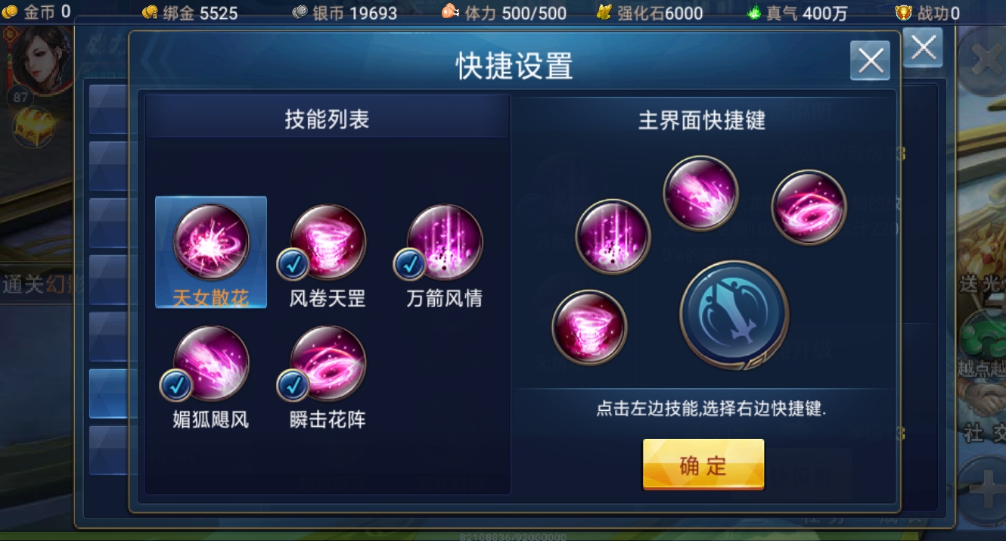The width and height of the screenshot is (1006, 541).
Task: Choose the 万箭风情 skill icon
Action: tap(445, 242)
